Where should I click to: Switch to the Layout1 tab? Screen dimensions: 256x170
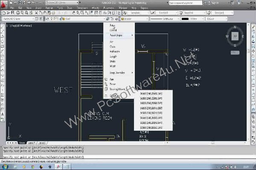coord(32,143)
